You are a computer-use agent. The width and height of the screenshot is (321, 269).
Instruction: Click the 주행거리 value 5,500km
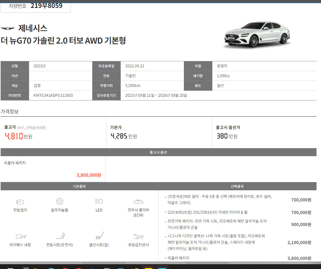(133, 86)
